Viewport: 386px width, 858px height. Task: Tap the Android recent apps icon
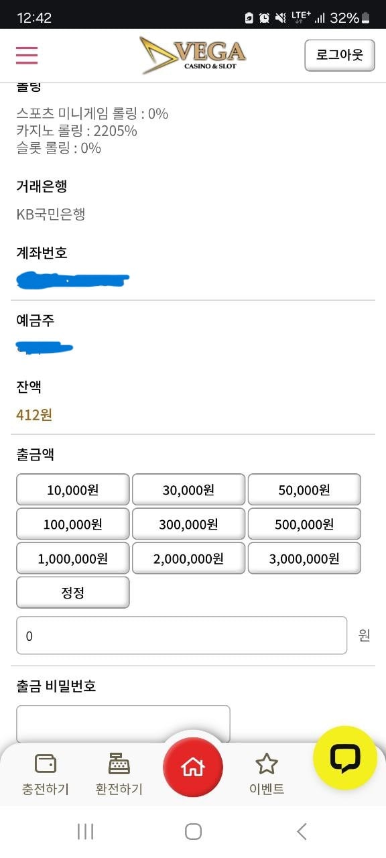85,832
